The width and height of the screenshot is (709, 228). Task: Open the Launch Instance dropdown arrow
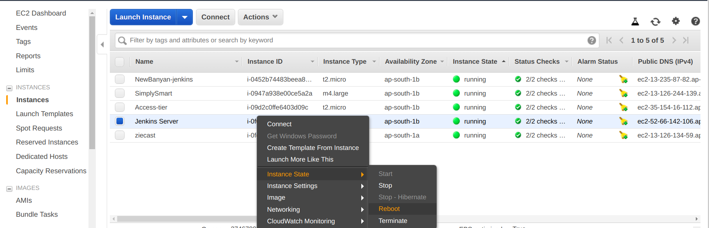pos(185,17)
